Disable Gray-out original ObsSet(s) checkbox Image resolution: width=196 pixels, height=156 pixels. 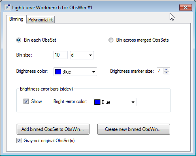point(19,141)
